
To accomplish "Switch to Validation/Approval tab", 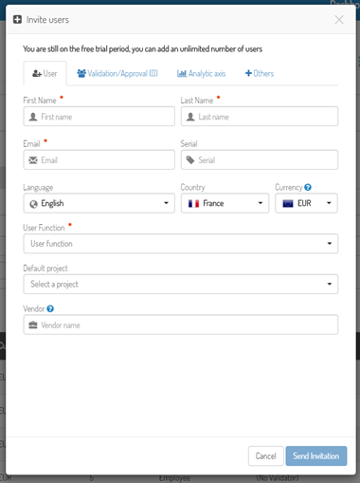I will tap(117, 74).
